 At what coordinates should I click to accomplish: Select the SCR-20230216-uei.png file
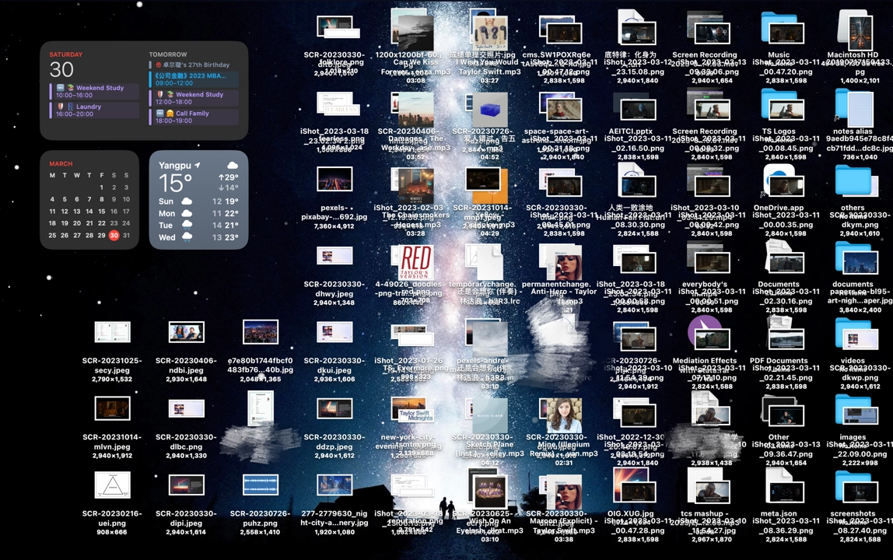(x=112, y=485)
